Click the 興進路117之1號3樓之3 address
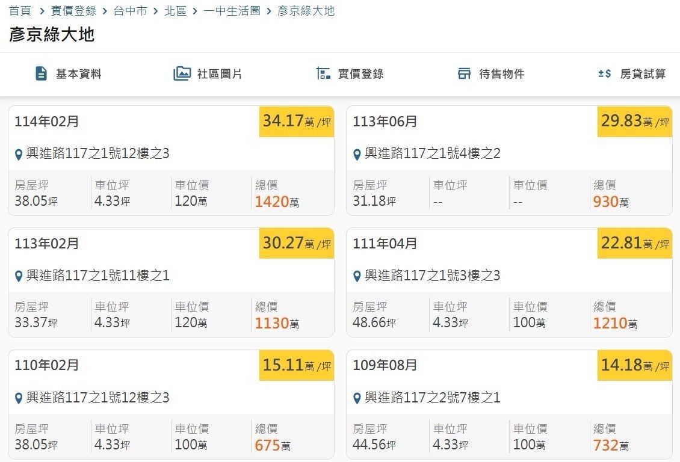Image resolution: width=680 pixels, height=462 pixels. (433, 276)
